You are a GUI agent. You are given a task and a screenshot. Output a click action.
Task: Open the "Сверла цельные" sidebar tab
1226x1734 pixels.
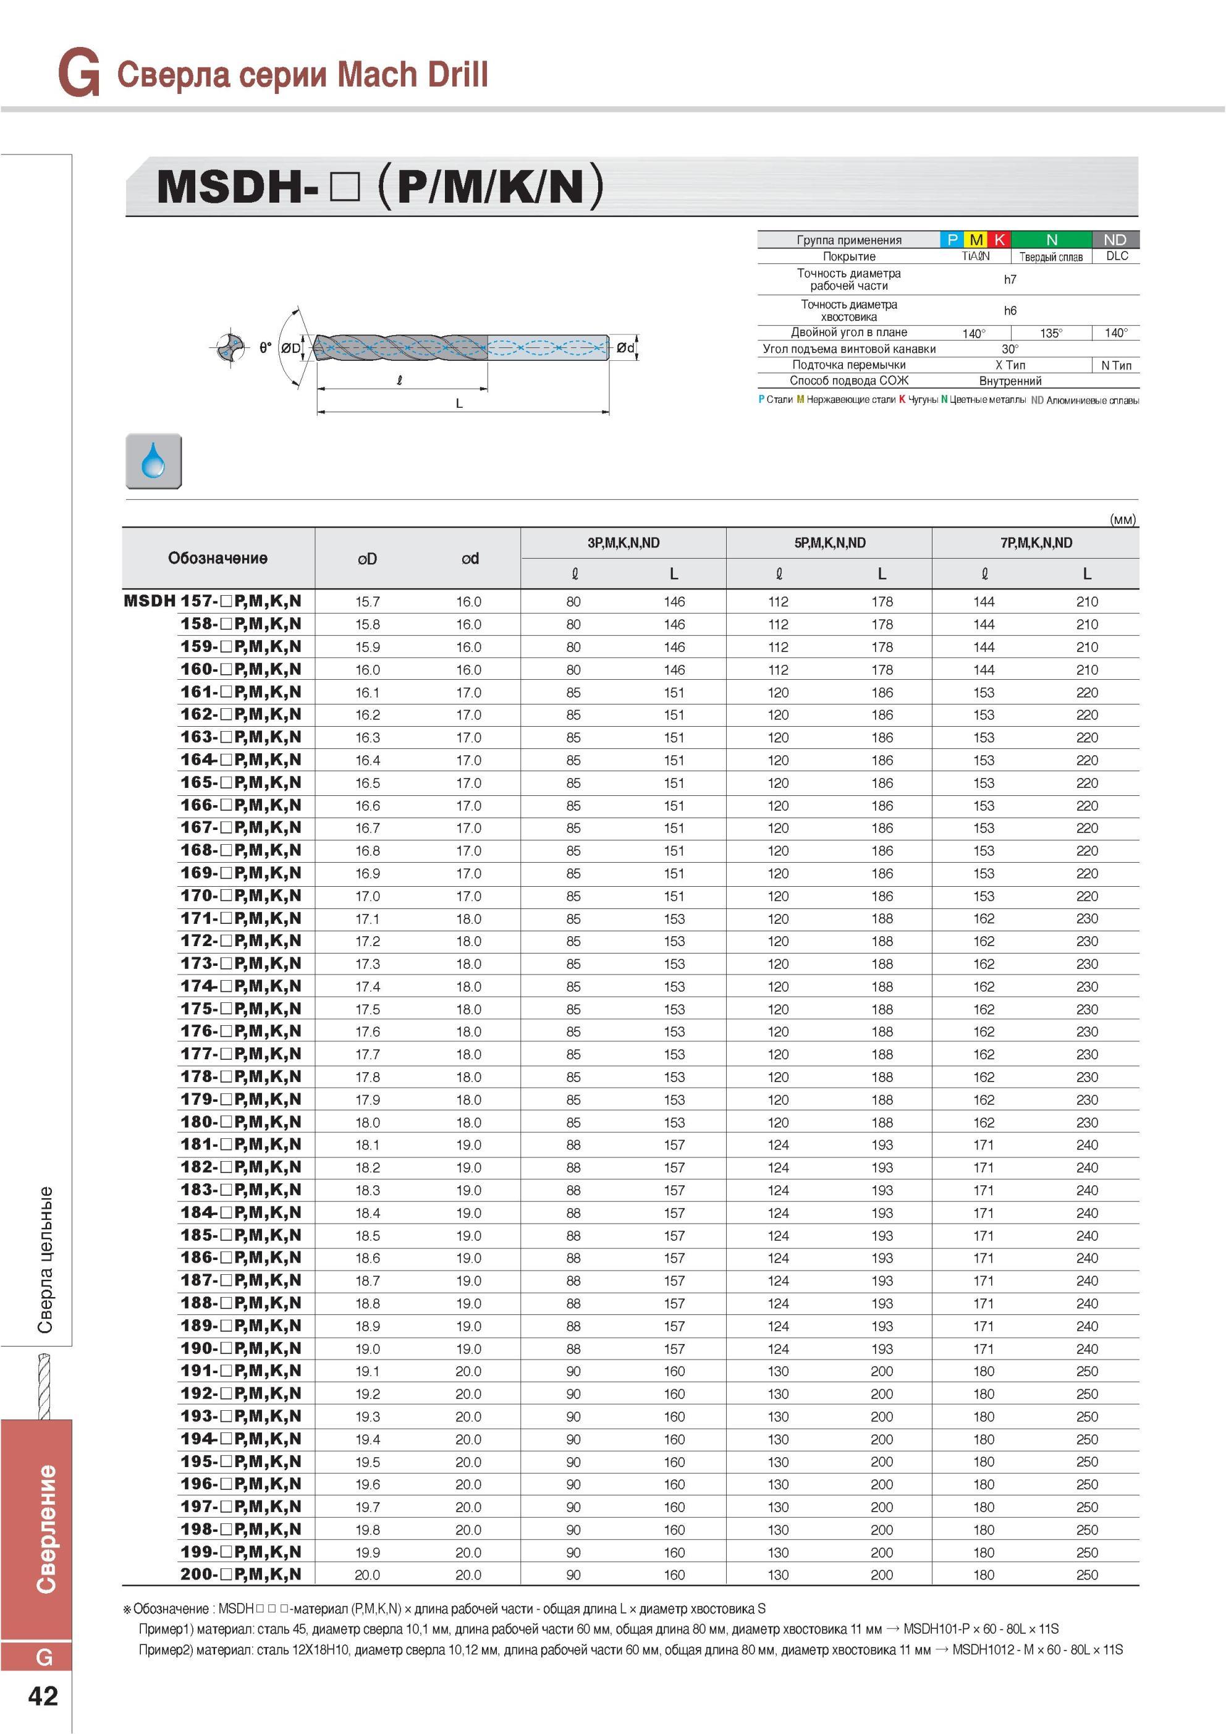[45, 1260]
